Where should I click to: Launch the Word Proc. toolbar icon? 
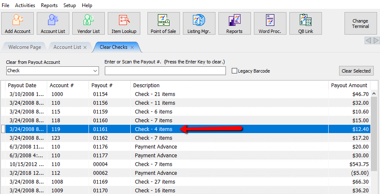(x=270, y=23)
